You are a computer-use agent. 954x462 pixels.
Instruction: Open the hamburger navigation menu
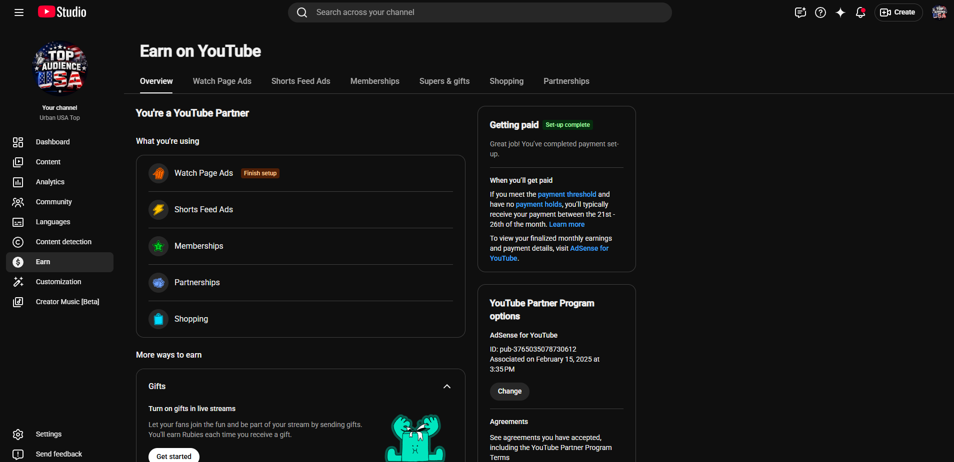tap(19, 12)
